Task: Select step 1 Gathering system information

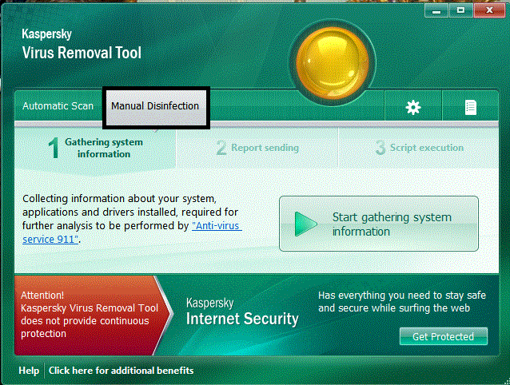Action: (95, 148)
